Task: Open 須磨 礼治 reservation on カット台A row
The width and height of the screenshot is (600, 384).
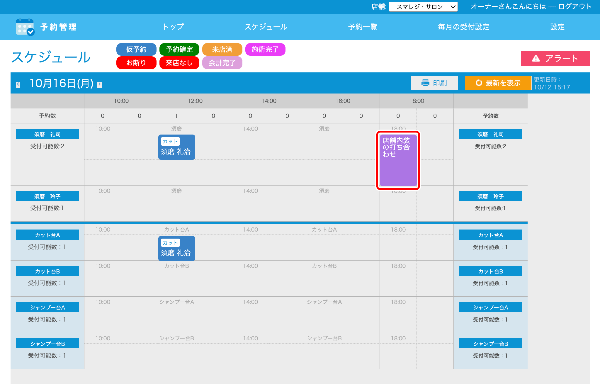Action: (177, 249)
